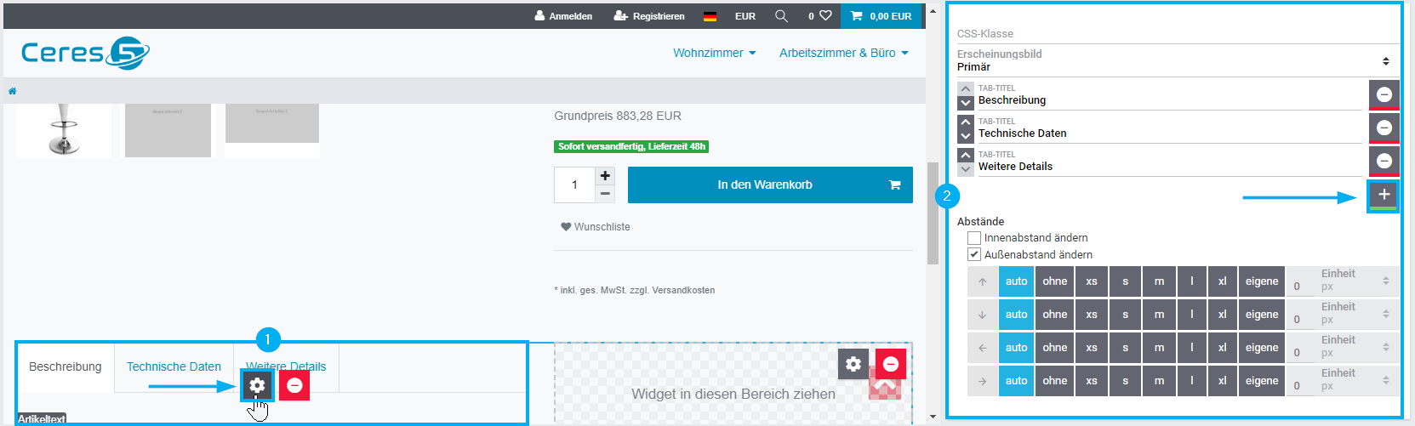This screenshot has height=426, width=1415.
Task: Click Registrieren link
Action: point(649,16)
